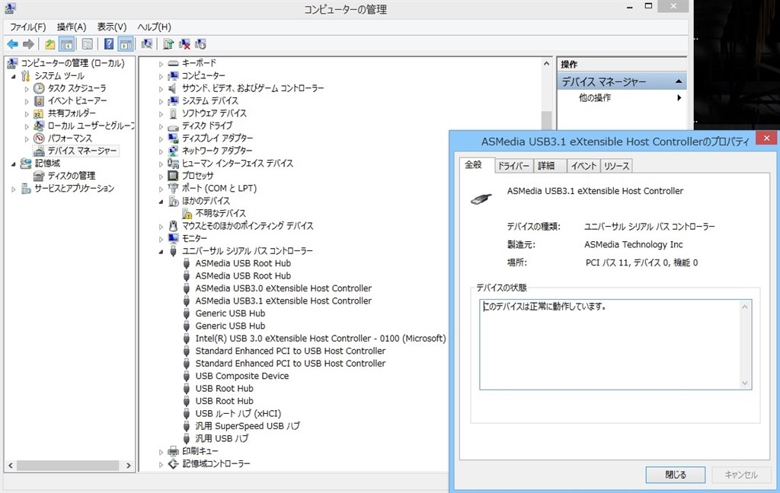Expand the Ports (COM と LPT) category

coord(161,189)
